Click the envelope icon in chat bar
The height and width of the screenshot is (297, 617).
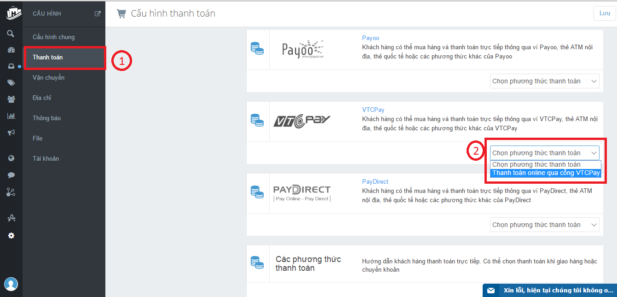click(x=491, y=291)
